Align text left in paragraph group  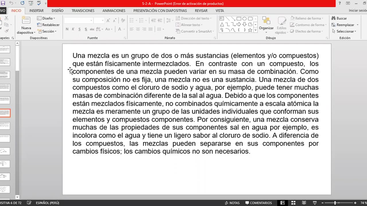coord(132,29)
